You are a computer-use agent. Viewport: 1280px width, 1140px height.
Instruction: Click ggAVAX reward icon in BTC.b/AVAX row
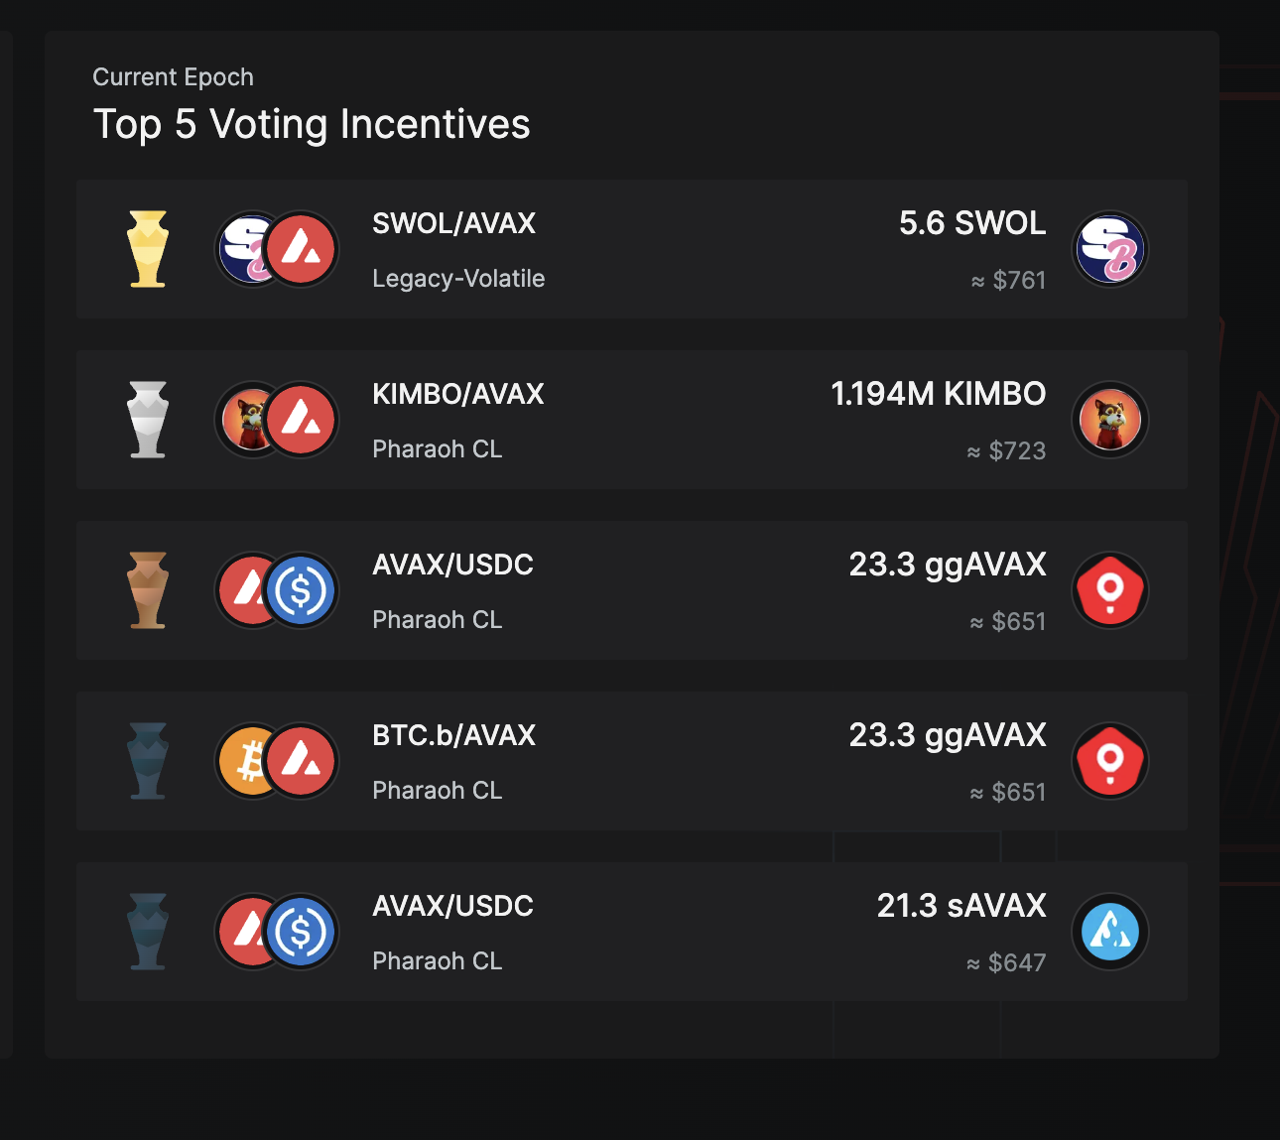point(1110,761)
